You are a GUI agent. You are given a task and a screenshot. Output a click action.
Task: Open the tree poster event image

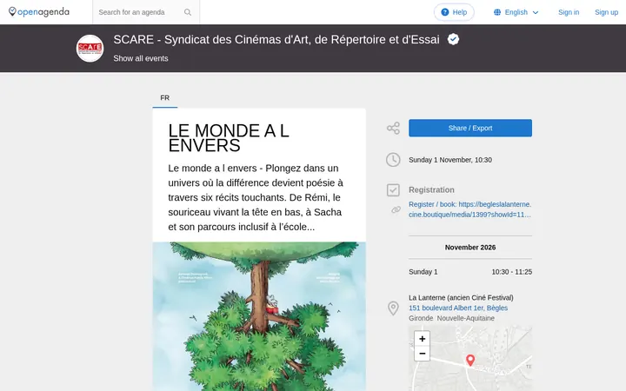tap(259, 316)
